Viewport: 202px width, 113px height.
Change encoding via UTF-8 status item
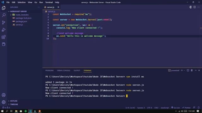coord(149,108)
